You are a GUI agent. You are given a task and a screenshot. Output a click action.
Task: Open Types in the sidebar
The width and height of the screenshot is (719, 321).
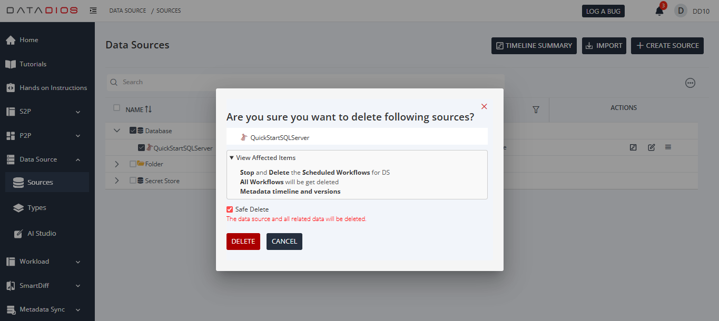[x=37, y=208]
